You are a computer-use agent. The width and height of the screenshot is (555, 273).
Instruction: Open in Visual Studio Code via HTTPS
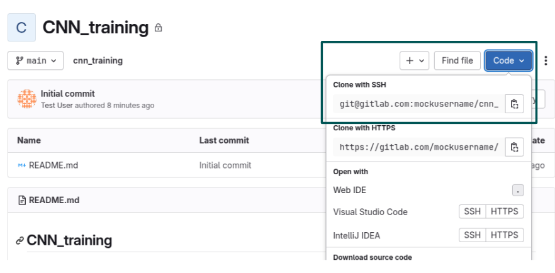point(505,212)
